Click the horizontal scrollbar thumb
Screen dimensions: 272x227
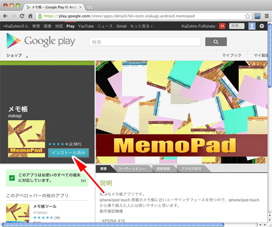pos(113,225)
